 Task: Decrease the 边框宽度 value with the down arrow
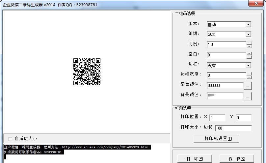point(249,77)
